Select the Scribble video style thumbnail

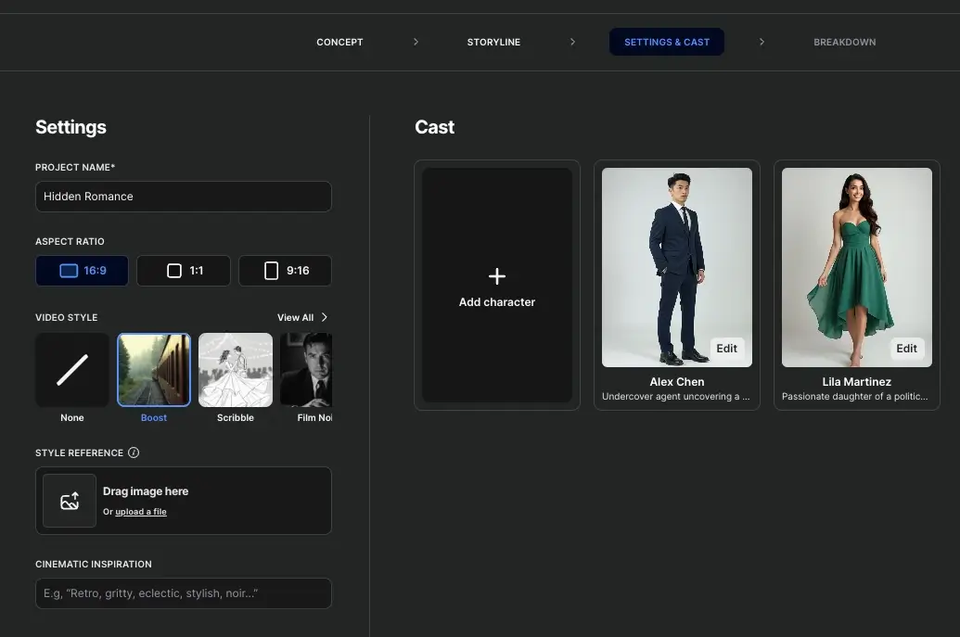235,370
